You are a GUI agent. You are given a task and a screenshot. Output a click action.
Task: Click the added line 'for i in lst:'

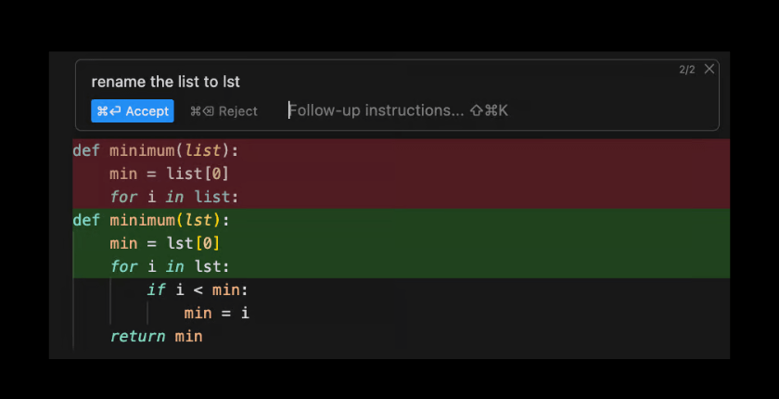click(x=170, y=266)
